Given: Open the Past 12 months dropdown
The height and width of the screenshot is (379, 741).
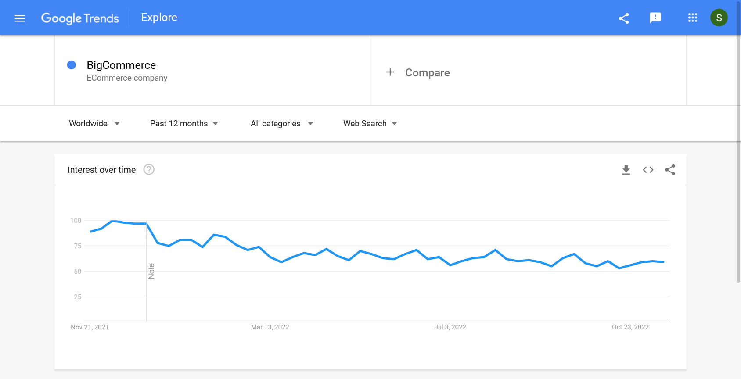Looking at the screenshot, I should 184,124.
